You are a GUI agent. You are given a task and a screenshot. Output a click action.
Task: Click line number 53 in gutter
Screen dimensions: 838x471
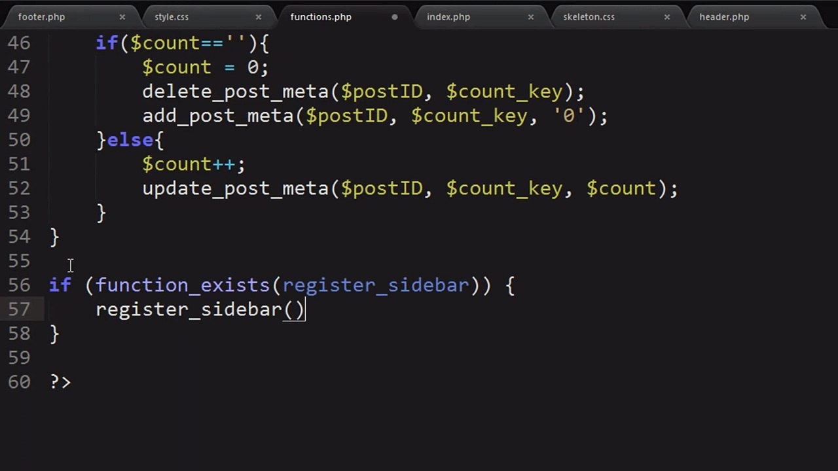pos(19,213)
